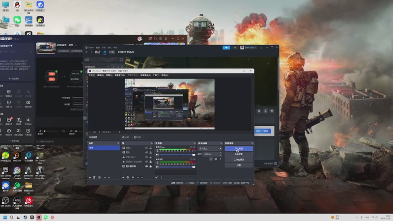Open scene transition type dropdown
The image size is (393, 221).
point(210,149)
